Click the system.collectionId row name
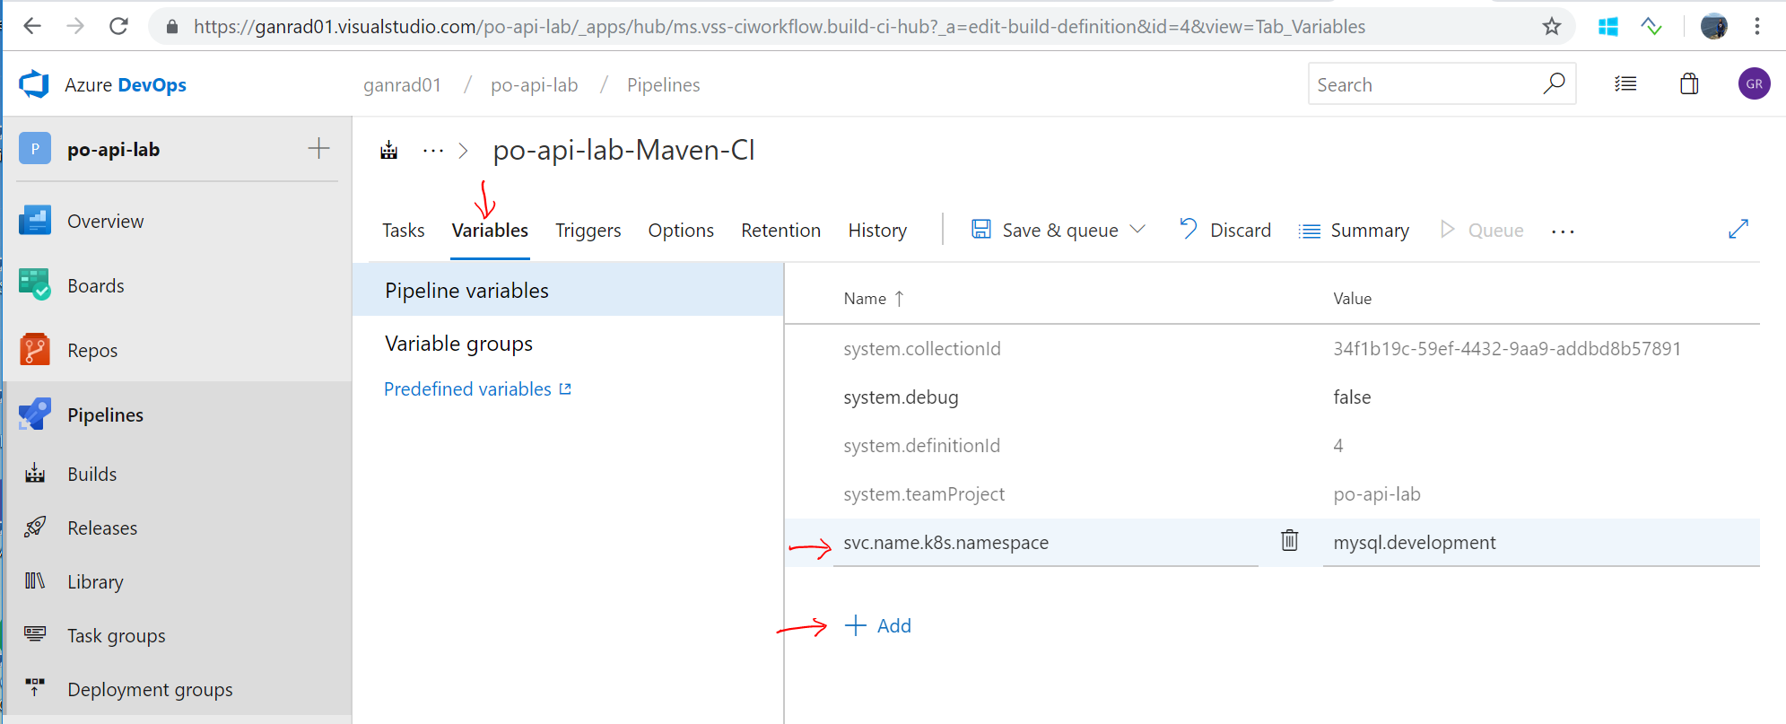1786x724 pixels. 922,349
